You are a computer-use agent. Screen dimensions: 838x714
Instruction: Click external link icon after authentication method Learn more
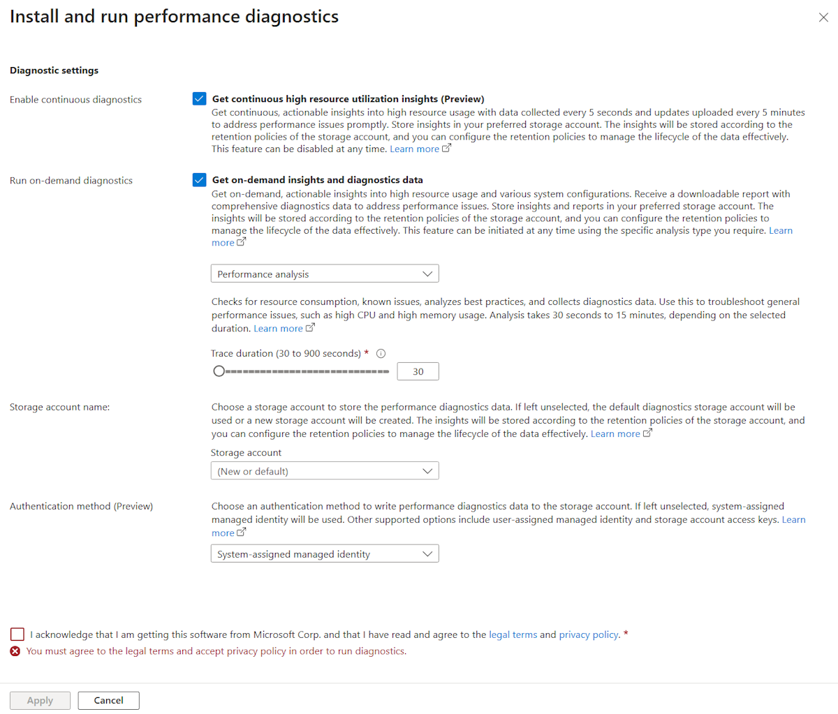pos(242,532)
